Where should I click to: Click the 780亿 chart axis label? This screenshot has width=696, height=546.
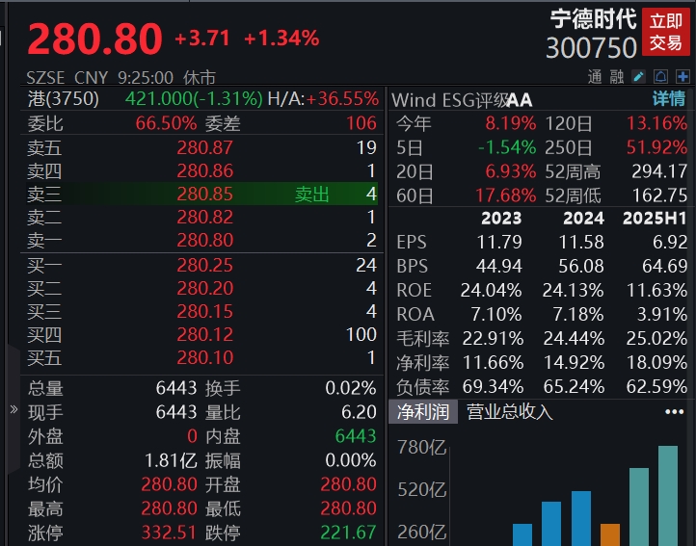[421, 447]
